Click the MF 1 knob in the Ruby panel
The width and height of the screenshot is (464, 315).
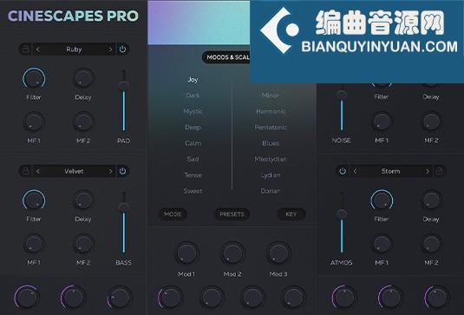click(x=34, y=121)
